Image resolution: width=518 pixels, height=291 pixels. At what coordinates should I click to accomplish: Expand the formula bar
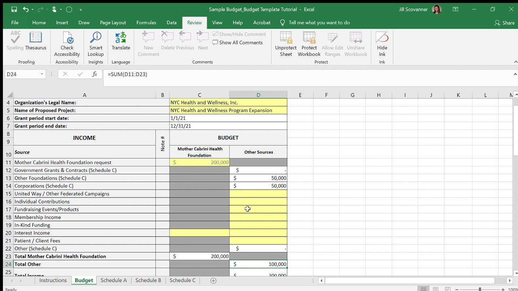click(515, 74)
